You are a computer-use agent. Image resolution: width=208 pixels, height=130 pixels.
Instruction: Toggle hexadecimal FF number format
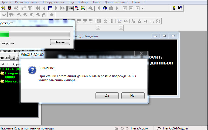coord(105,21)
